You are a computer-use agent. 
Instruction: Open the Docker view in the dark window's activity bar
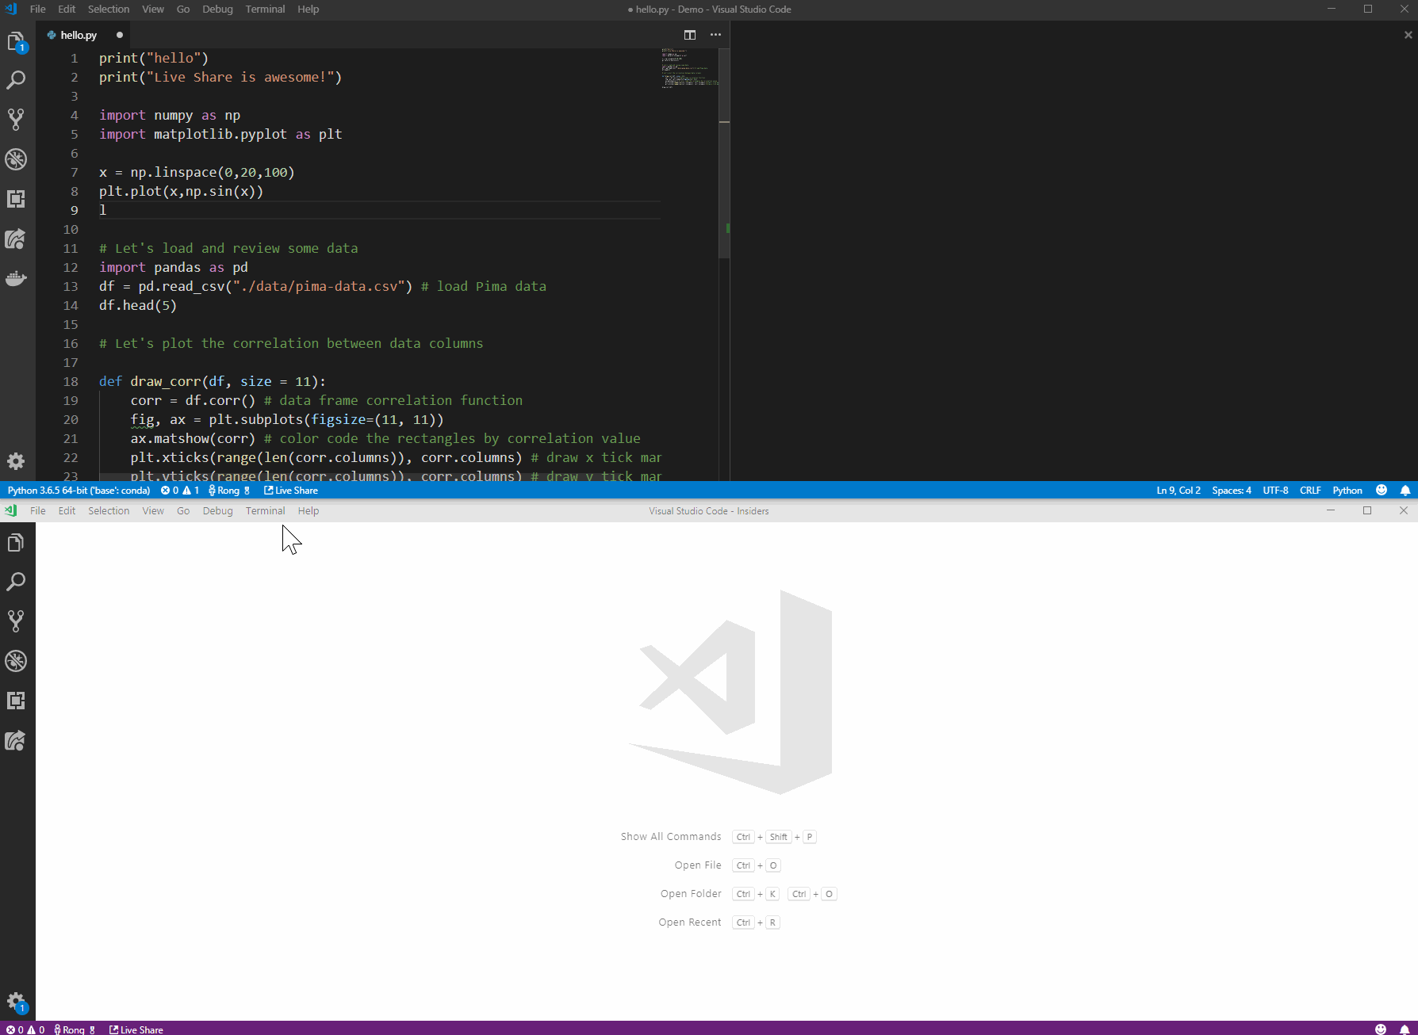(x=16, y=278)
